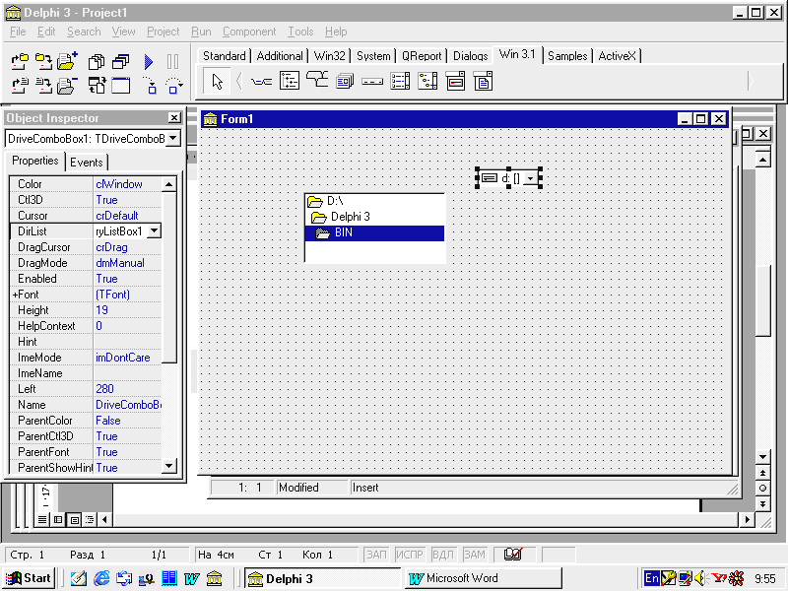Click the Toggle Form/Unit icon

pyautogui.click(x=97, y=86)
